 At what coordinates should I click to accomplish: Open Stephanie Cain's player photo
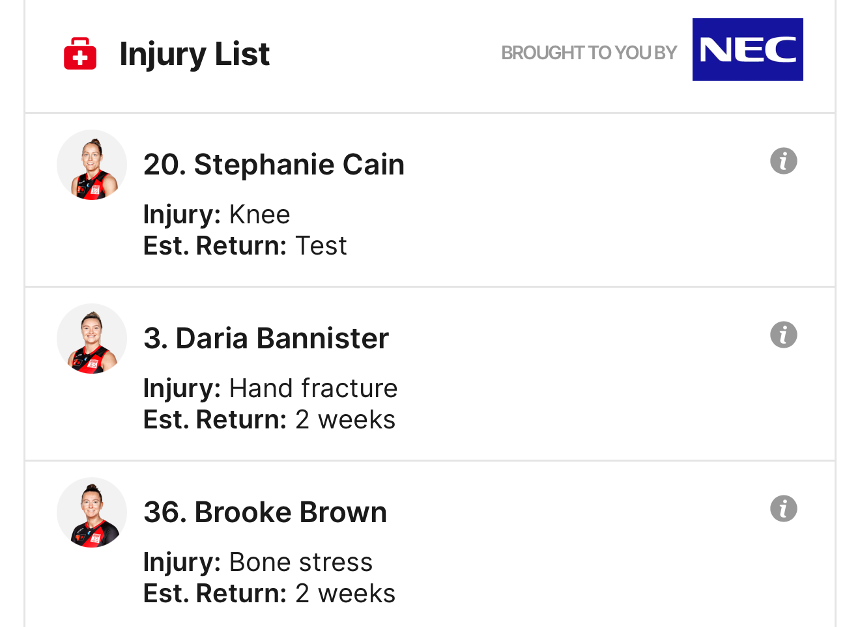tap(92, 165)
